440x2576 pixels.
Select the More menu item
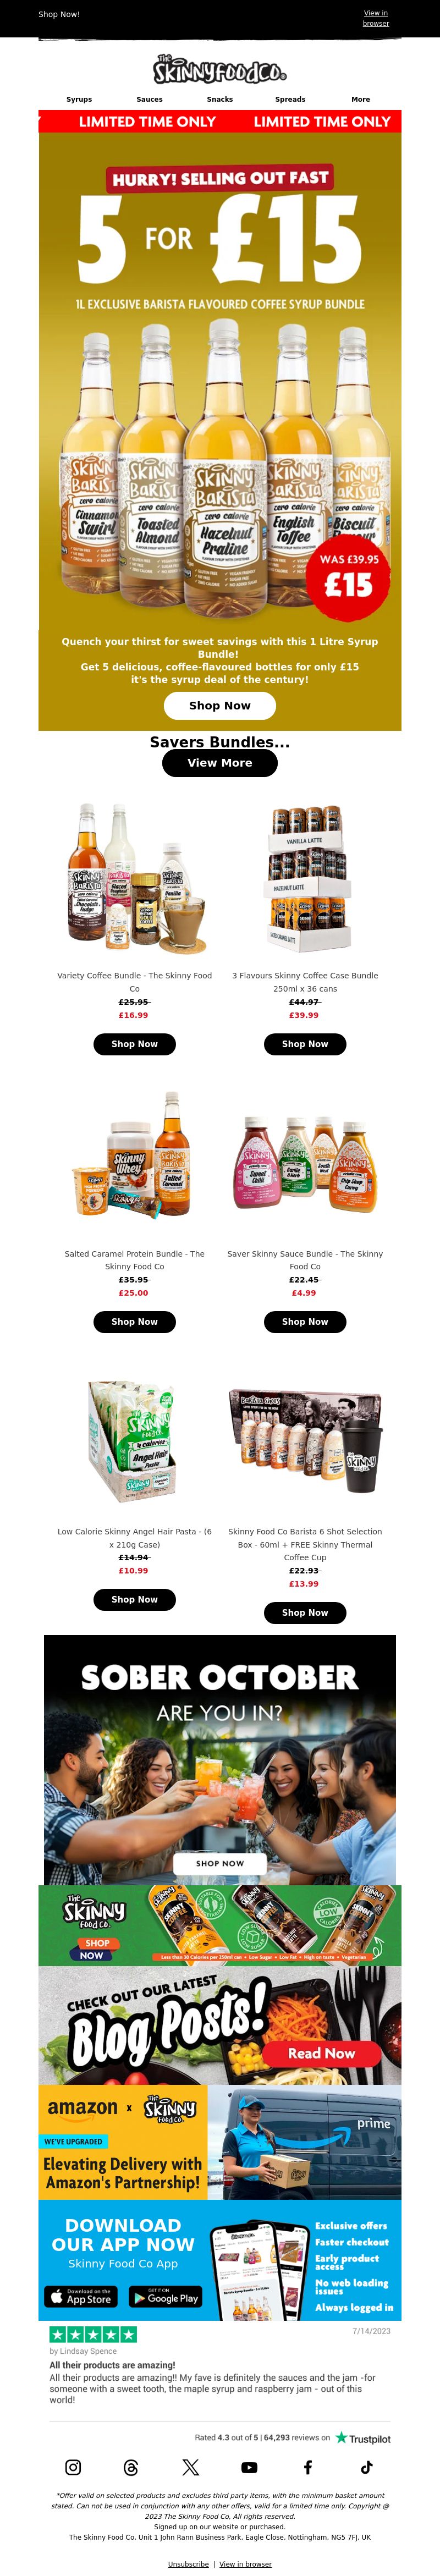361,100
